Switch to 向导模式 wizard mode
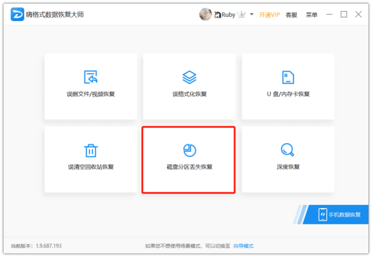 [243, 246]
